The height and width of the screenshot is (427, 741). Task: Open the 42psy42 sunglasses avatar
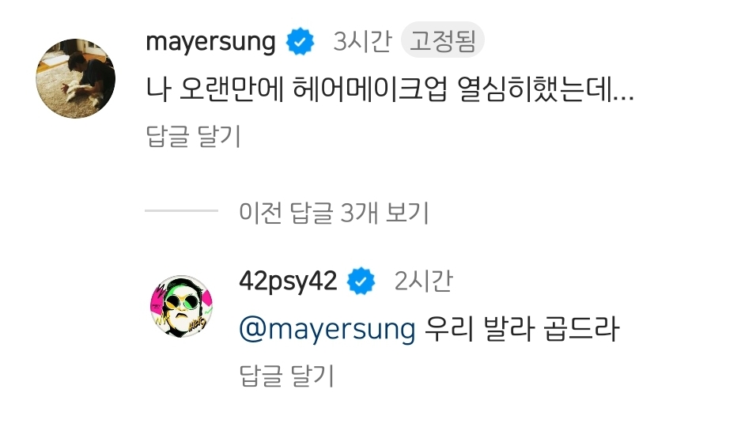pos(181,306)
